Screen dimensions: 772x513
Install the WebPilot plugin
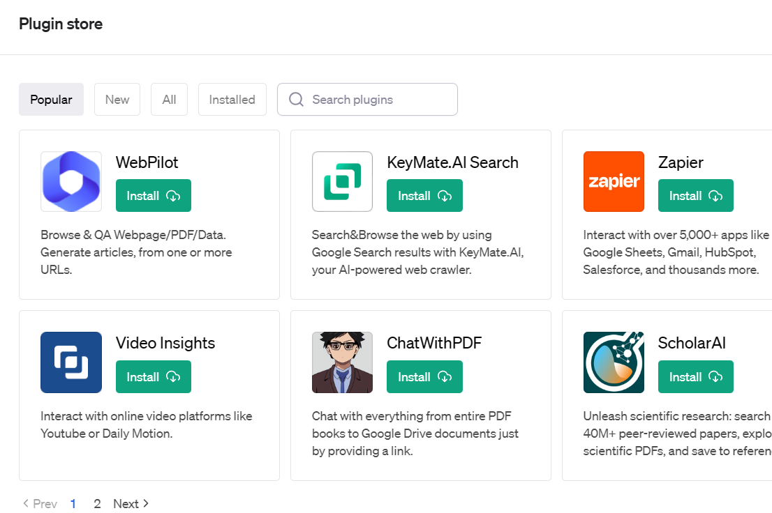[x=154, y=196]
